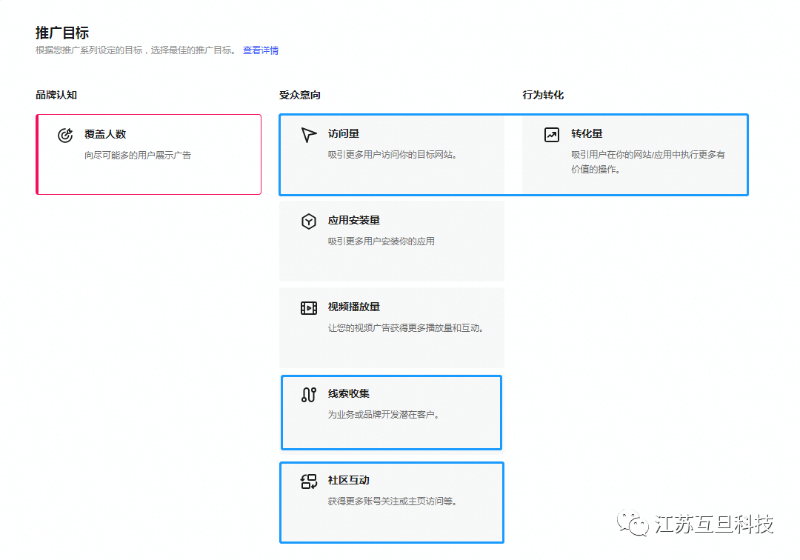800x560 pixels.
Task: Select the 应用安装量 card title
Action: coord(354,221)
